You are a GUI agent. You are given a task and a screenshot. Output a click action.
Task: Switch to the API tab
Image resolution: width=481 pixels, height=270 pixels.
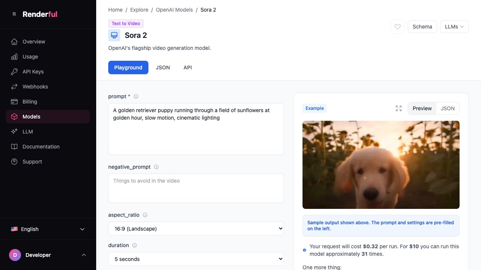(x=188, y=67)
